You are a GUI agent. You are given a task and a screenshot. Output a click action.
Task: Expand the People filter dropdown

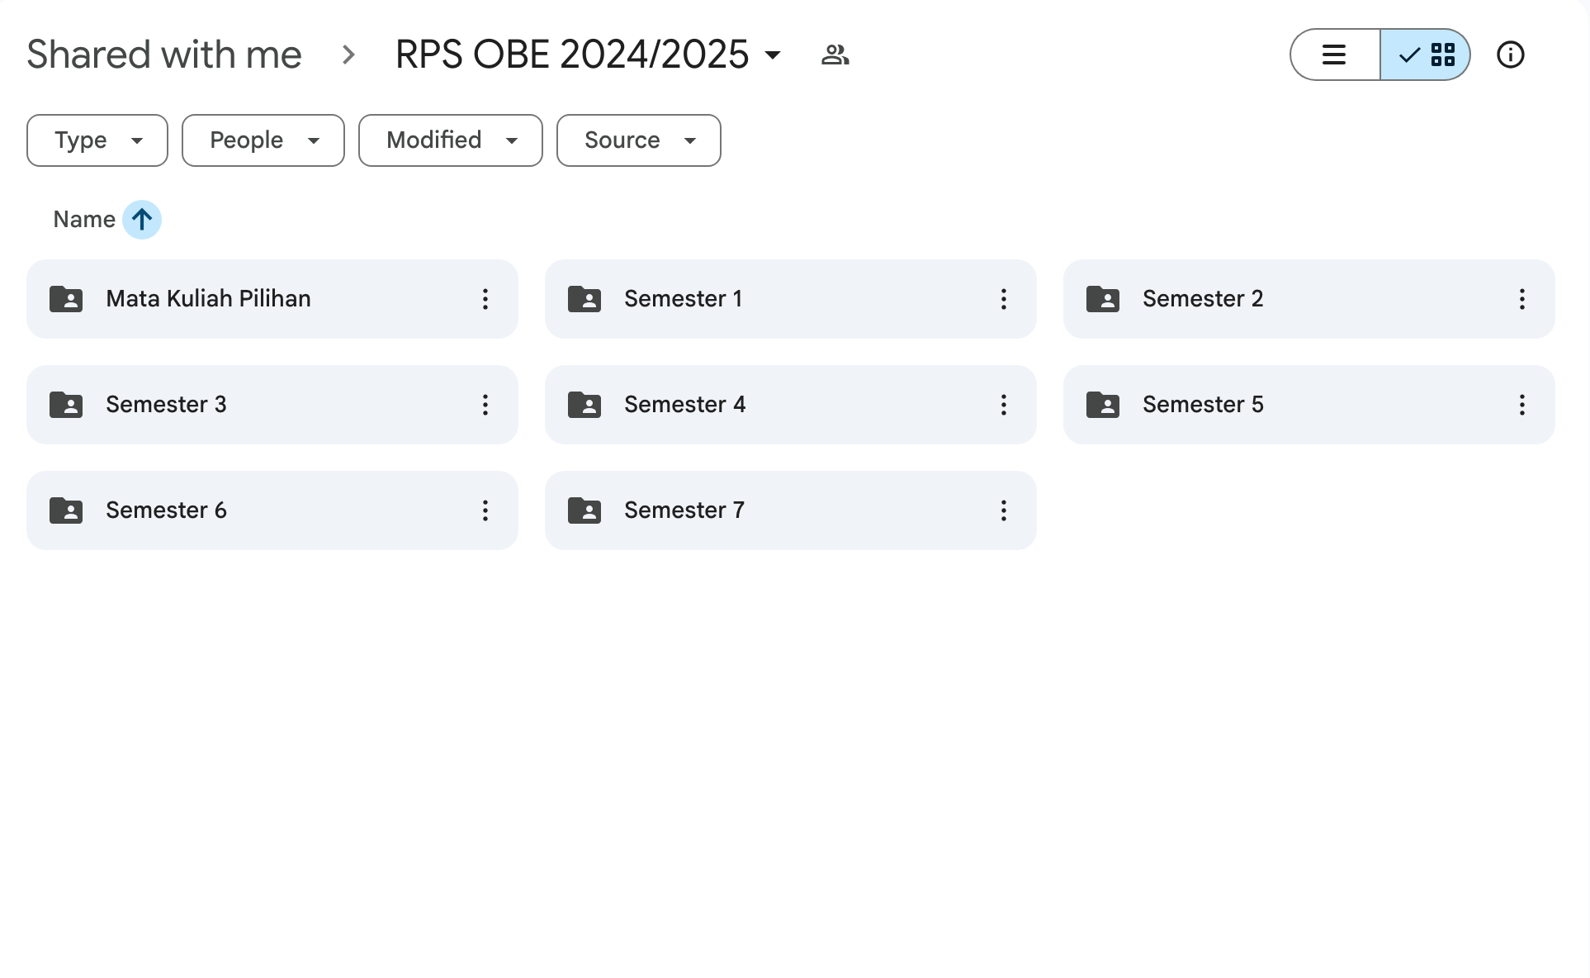coord(263,140)
